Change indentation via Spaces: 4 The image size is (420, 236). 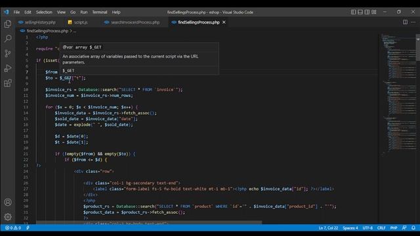(350, 228)
